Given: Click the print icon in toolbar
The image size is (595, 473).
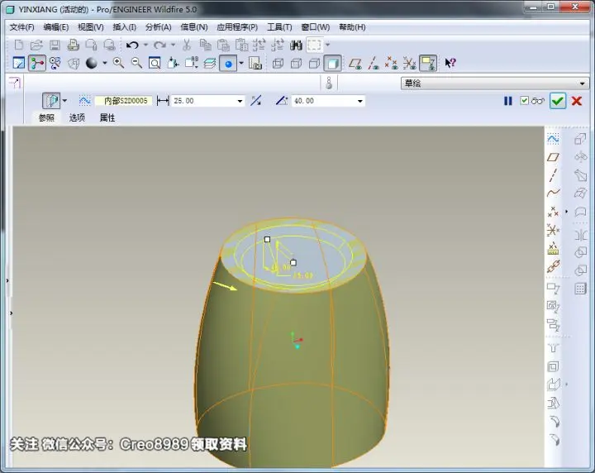Looking at the screenshot, I should 73,45.
